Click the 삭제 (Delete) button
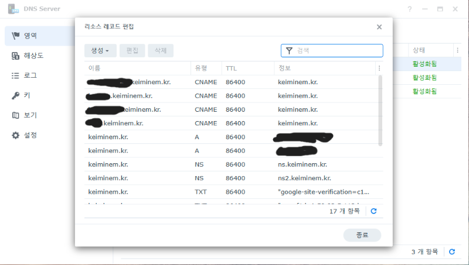This screenshot has width=469, height=265. [161, 51]
